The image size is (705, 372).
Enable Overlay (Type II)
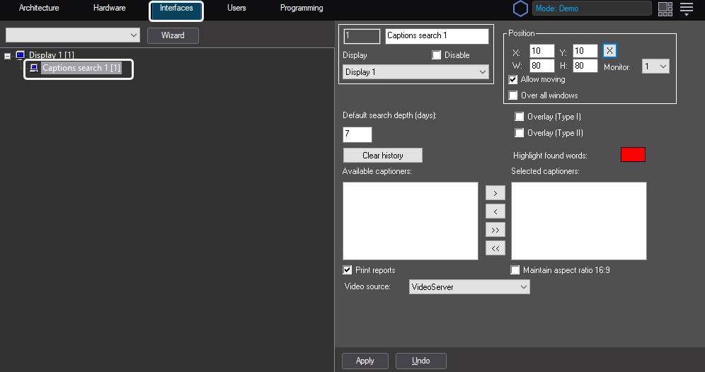(519, 133)
